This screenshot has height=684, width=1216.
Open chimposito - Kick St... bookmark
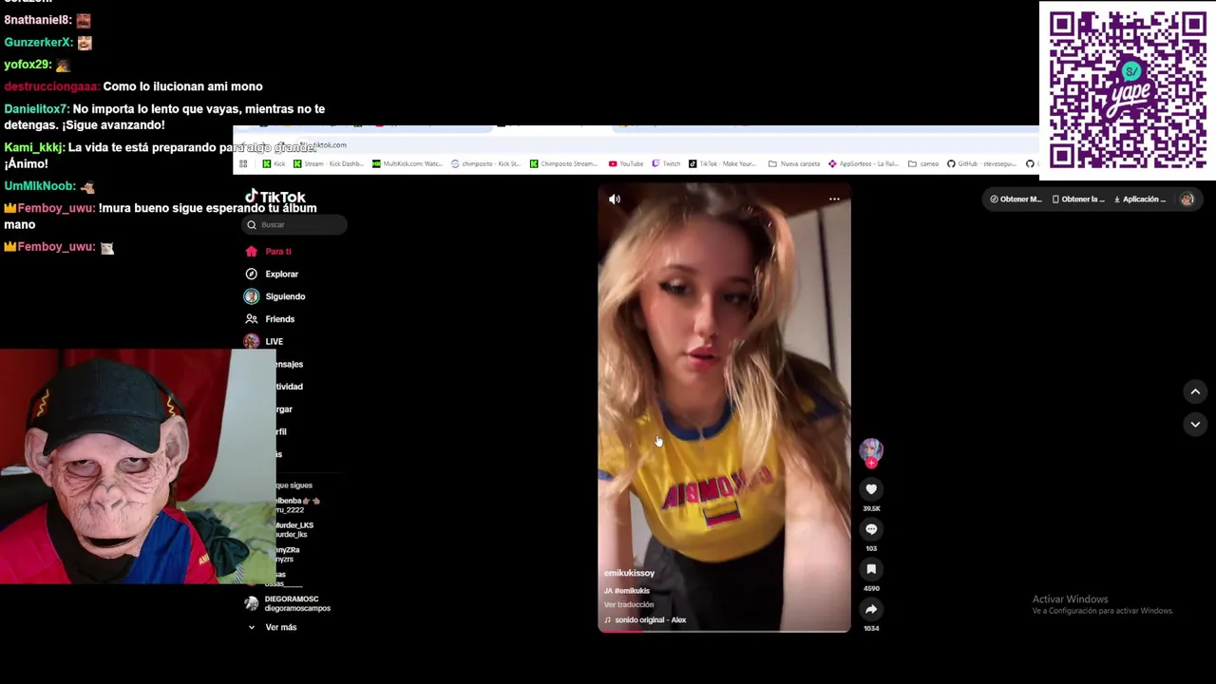[485, 163]
